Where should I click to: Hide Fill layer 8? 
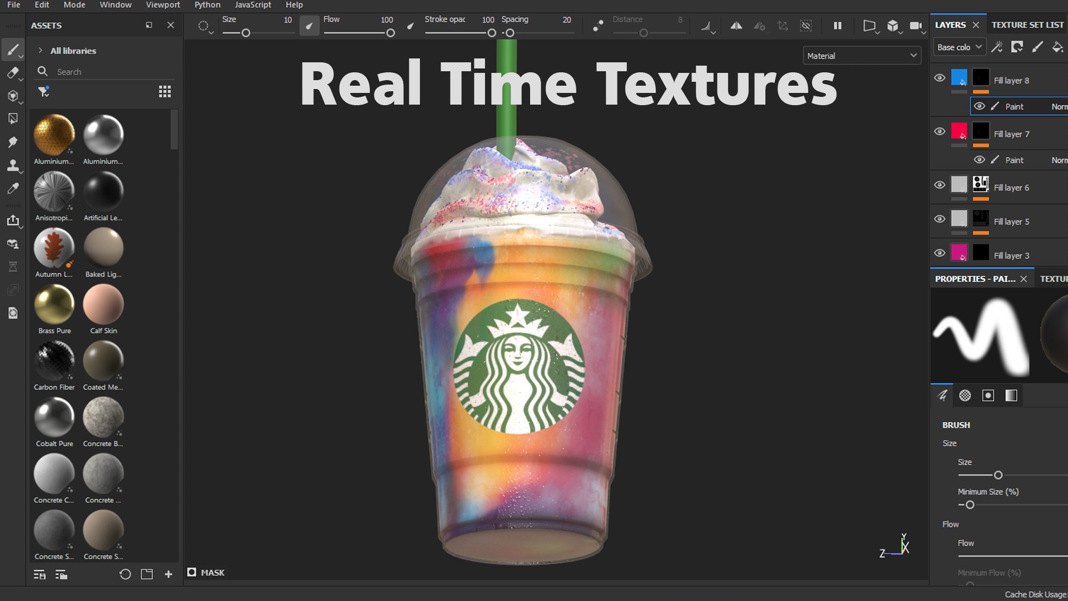940,78
